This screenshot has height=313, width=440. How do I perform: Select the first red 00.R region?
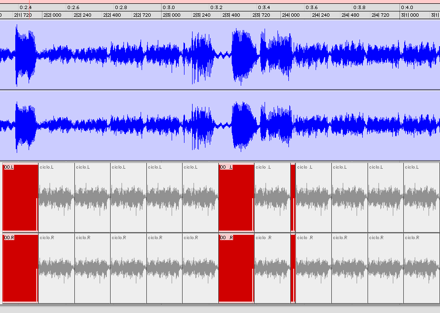[20, 268]
